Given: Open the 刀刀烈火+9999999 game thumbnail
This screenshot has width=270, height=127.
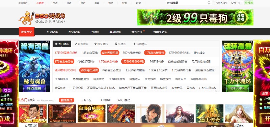Looking at the screenshot, I should coord(62,114).
